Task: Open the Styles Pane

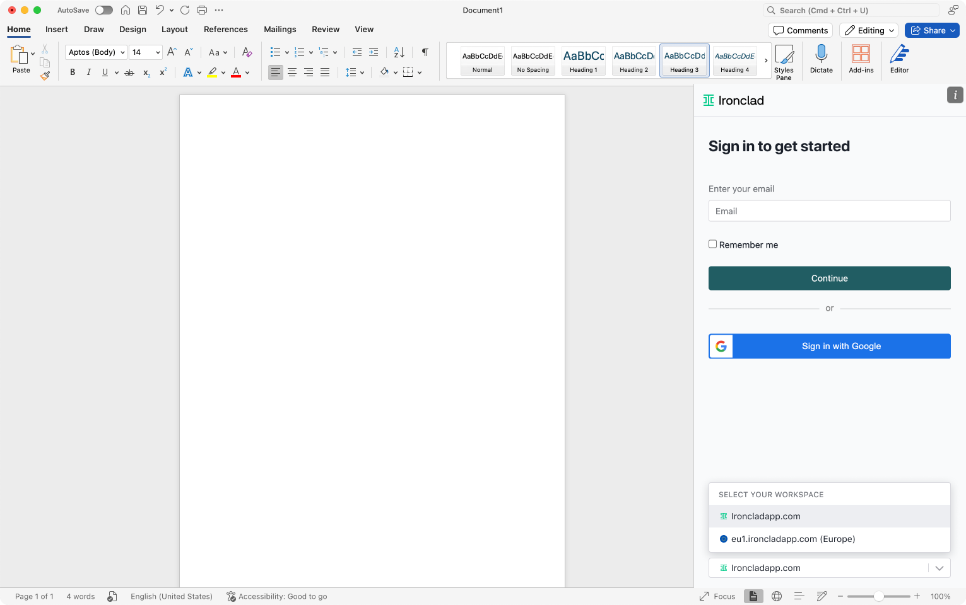Action: (784, 62)
